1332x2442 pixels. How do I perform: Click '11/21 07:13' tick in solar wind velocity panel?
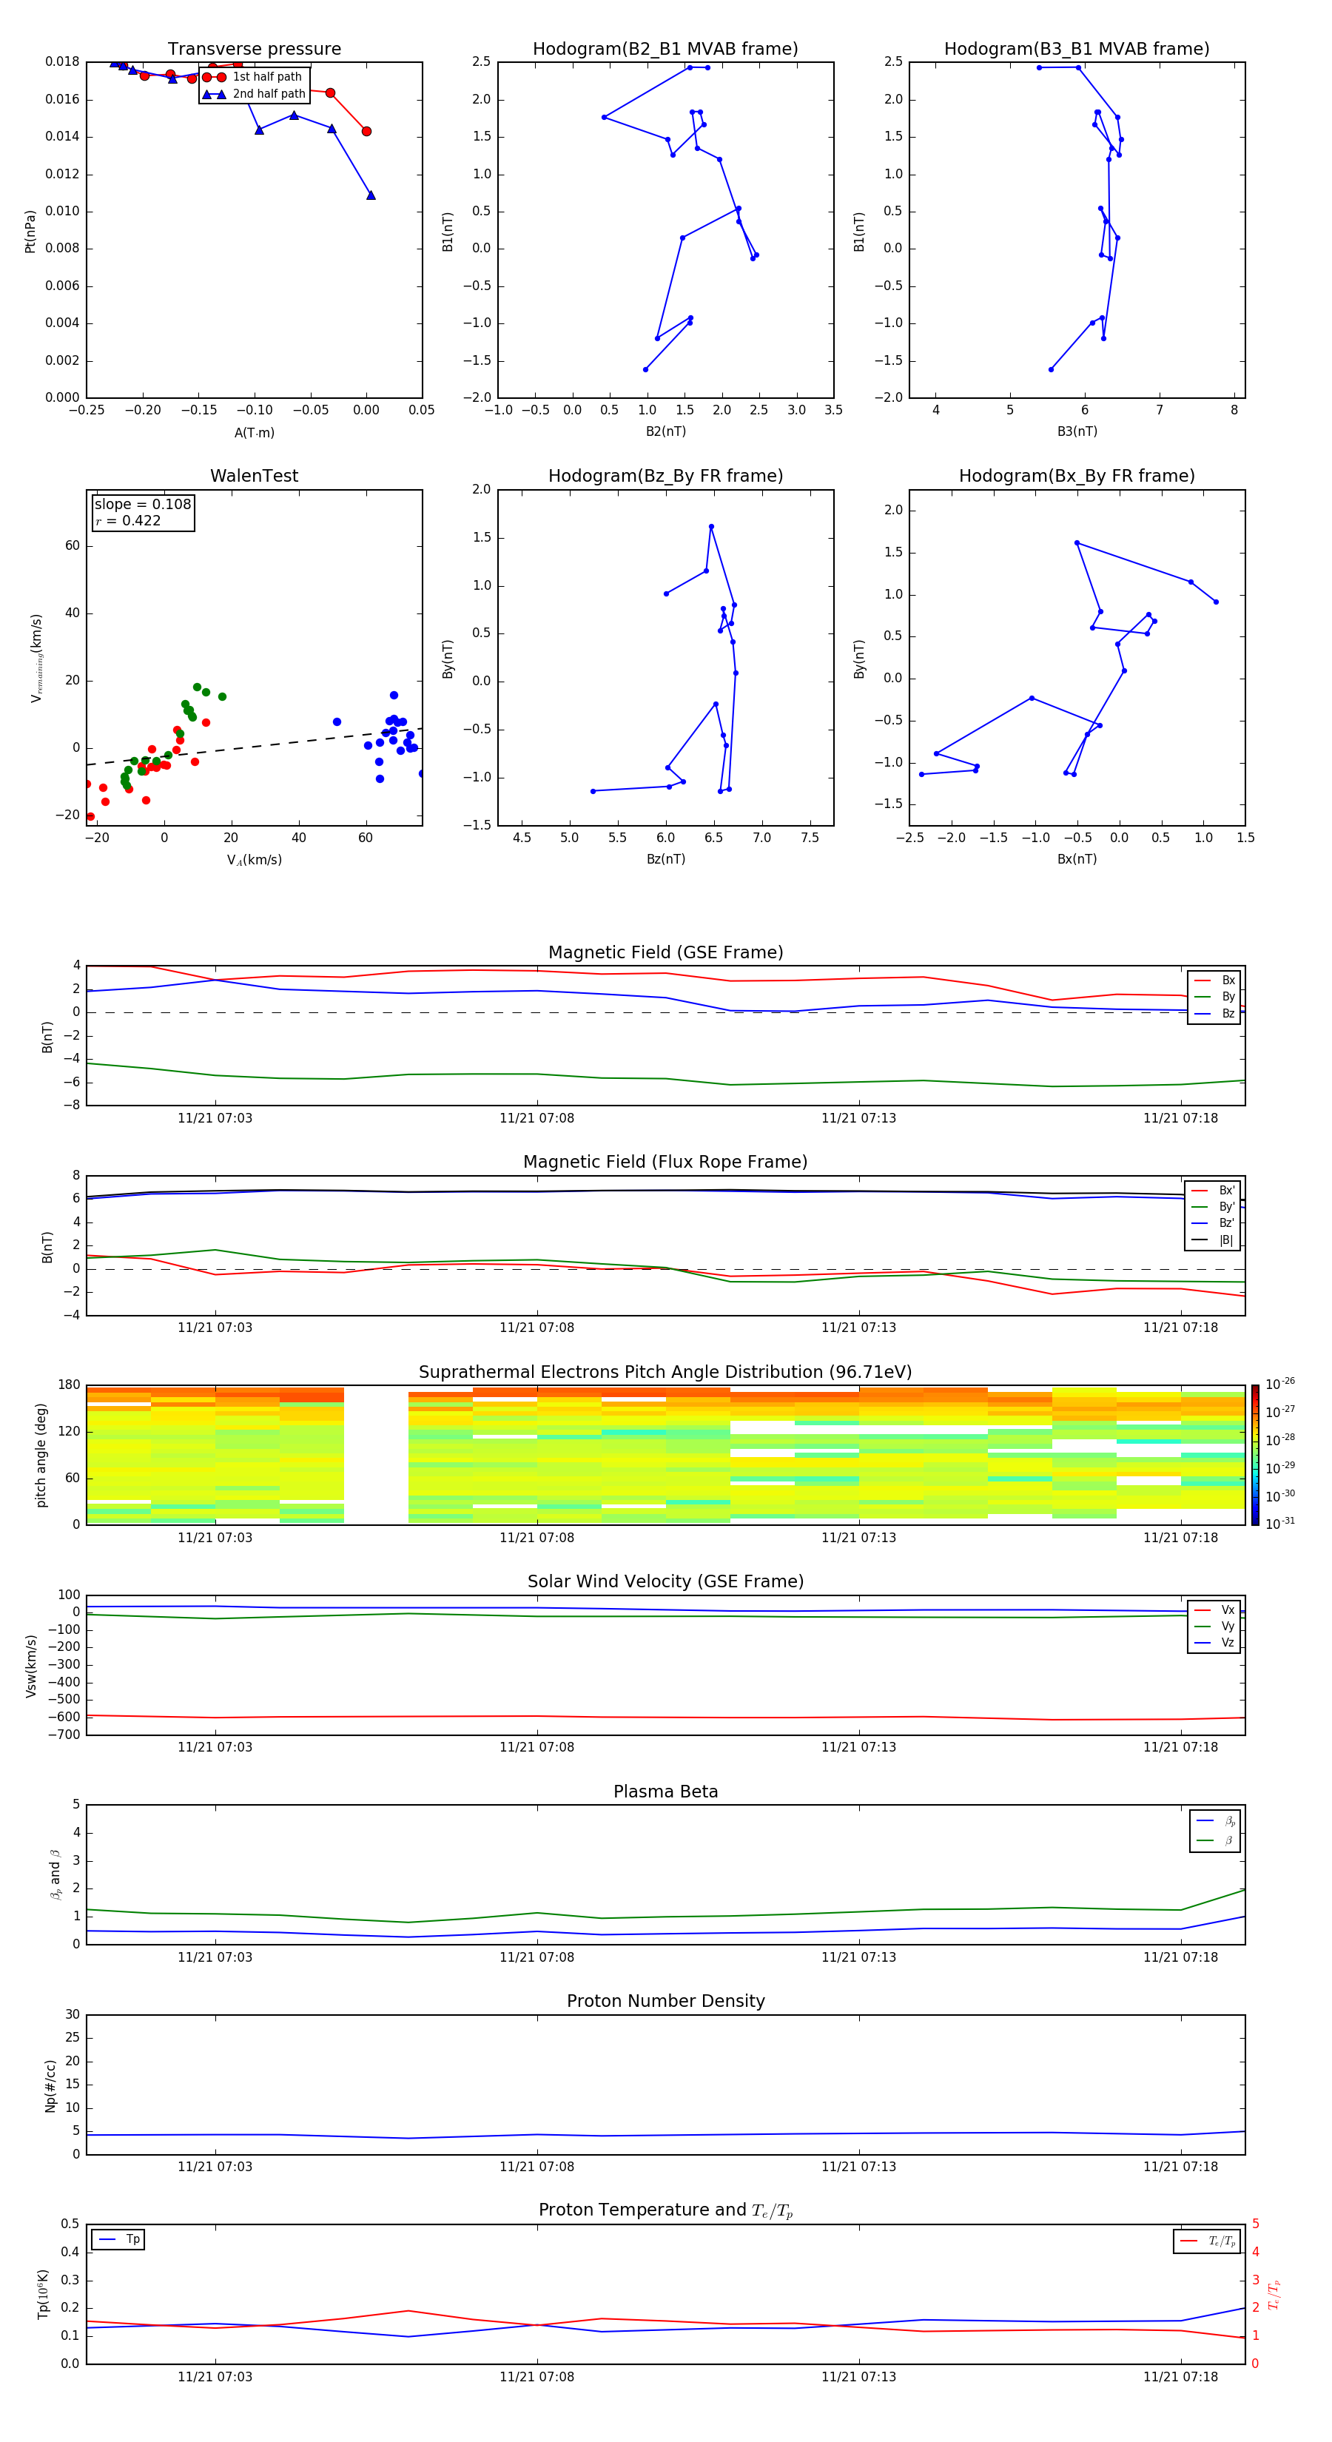859,1747
